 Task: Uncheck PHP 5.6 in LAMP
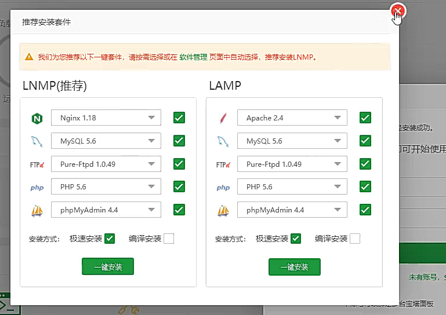tap(365, 186)
